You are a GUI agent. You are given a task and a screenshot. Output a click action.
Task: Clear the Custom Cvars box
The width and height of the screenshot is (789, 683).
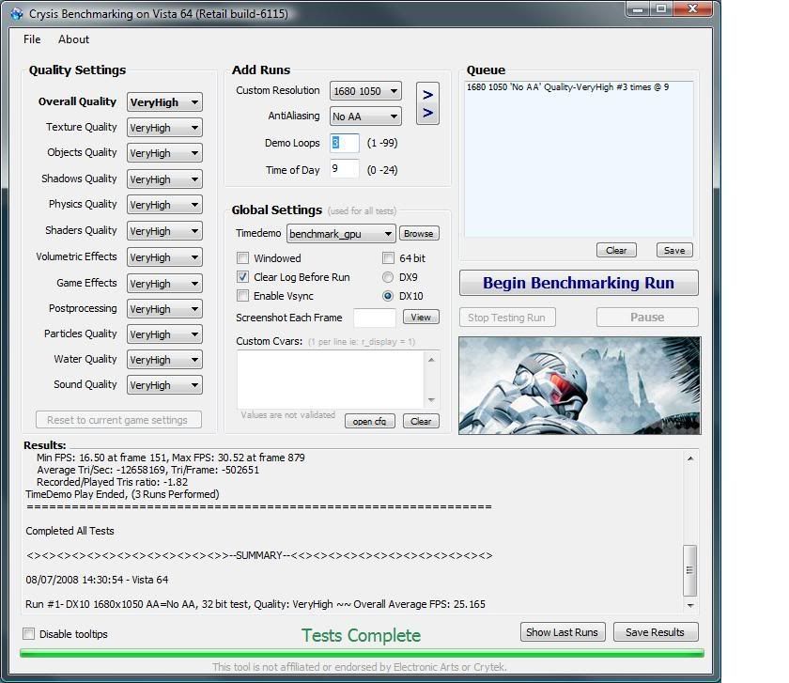421,421
